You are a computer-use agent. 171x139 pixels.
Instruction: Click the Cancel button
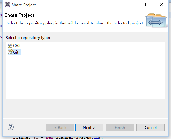pos(151,127)
